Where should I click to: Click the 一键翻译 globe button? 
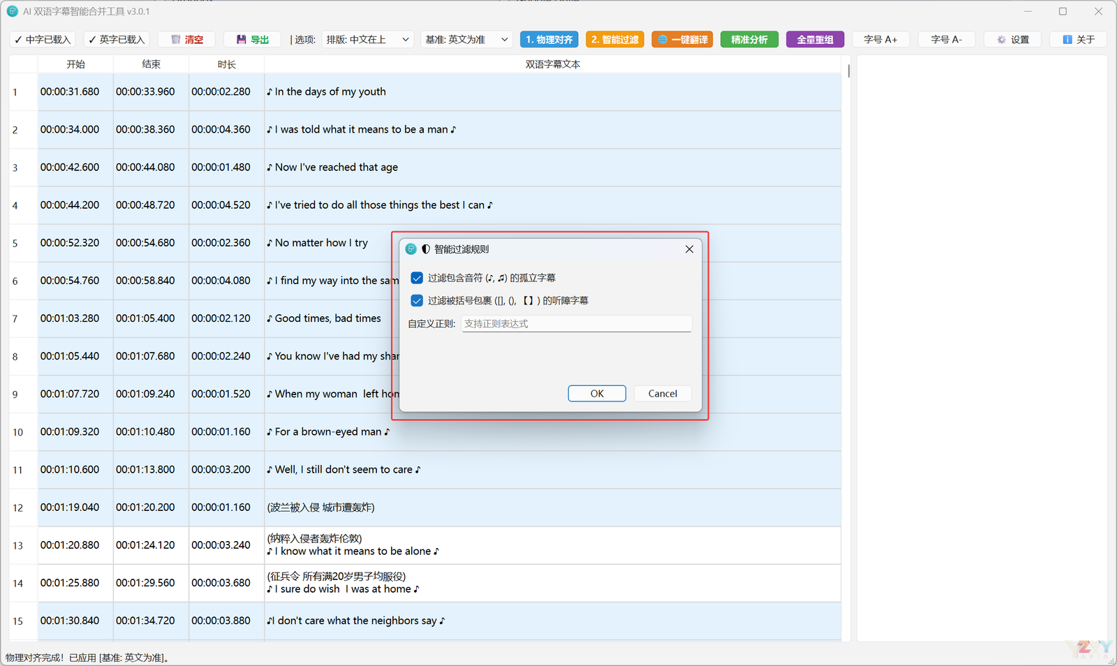point(682,40)
